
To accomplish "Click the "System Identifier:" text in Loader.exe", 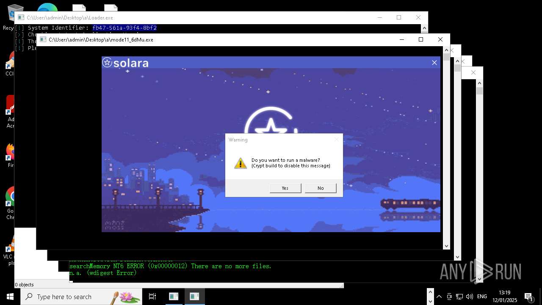I will [58, 28].
